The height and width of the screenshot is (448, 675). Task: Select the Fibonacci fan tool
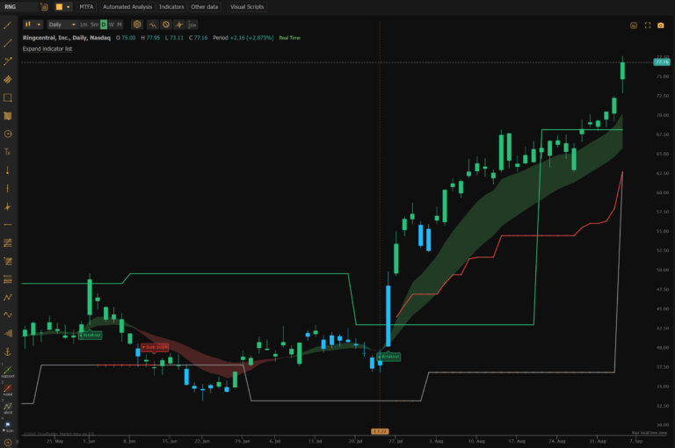click(x=7, y=261)
